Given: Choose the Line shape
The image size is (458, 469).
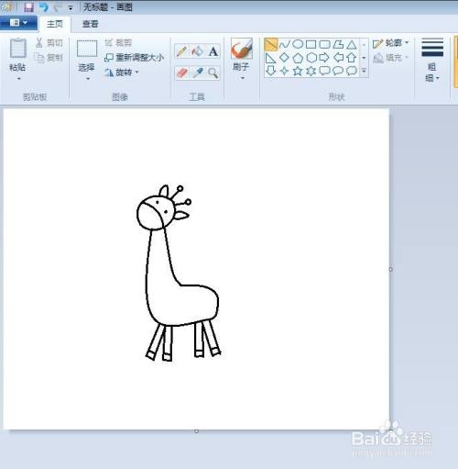Looking at the screenshot, I should click(x=271, y=44).
